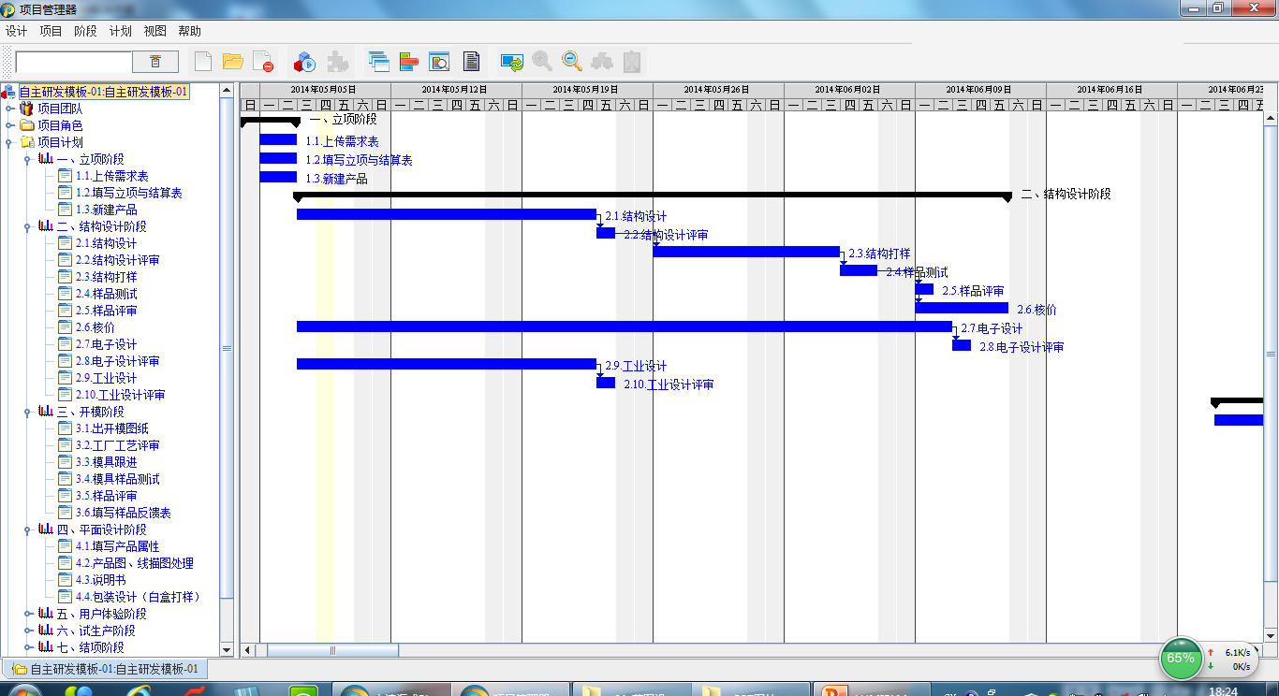Click the zoom out magnifier icon
Screen dimensions: 1279x696
572,62
